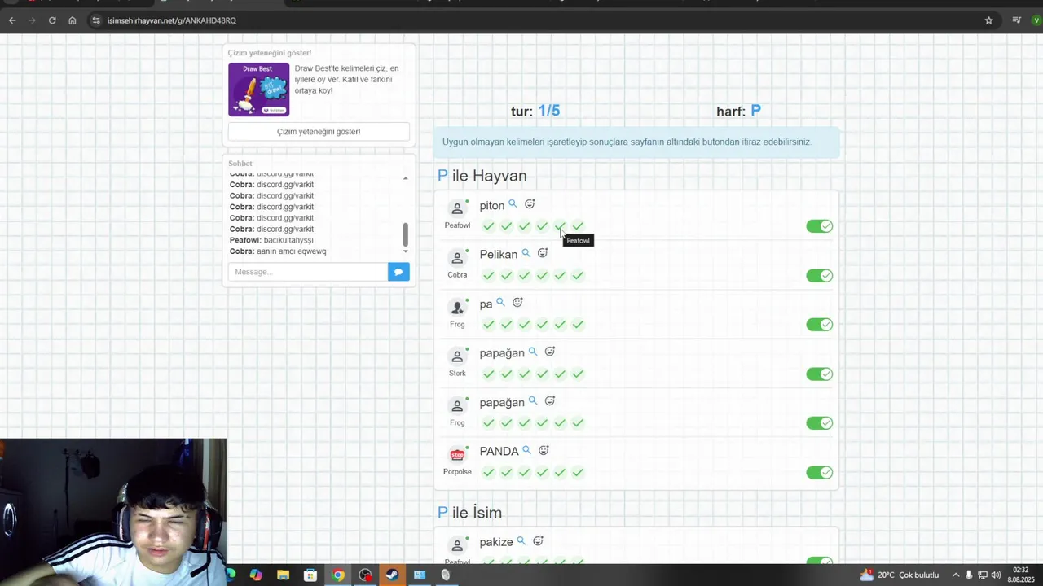Open the Chrome profile avatar
The width and height of the screenshot is (1043, 586).
(1036, 20)
